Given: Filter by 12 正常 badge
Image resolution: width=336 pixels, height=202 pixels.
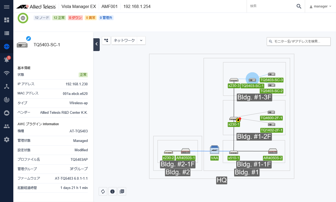Looking at the screenshot, I should tap(59, 18).
